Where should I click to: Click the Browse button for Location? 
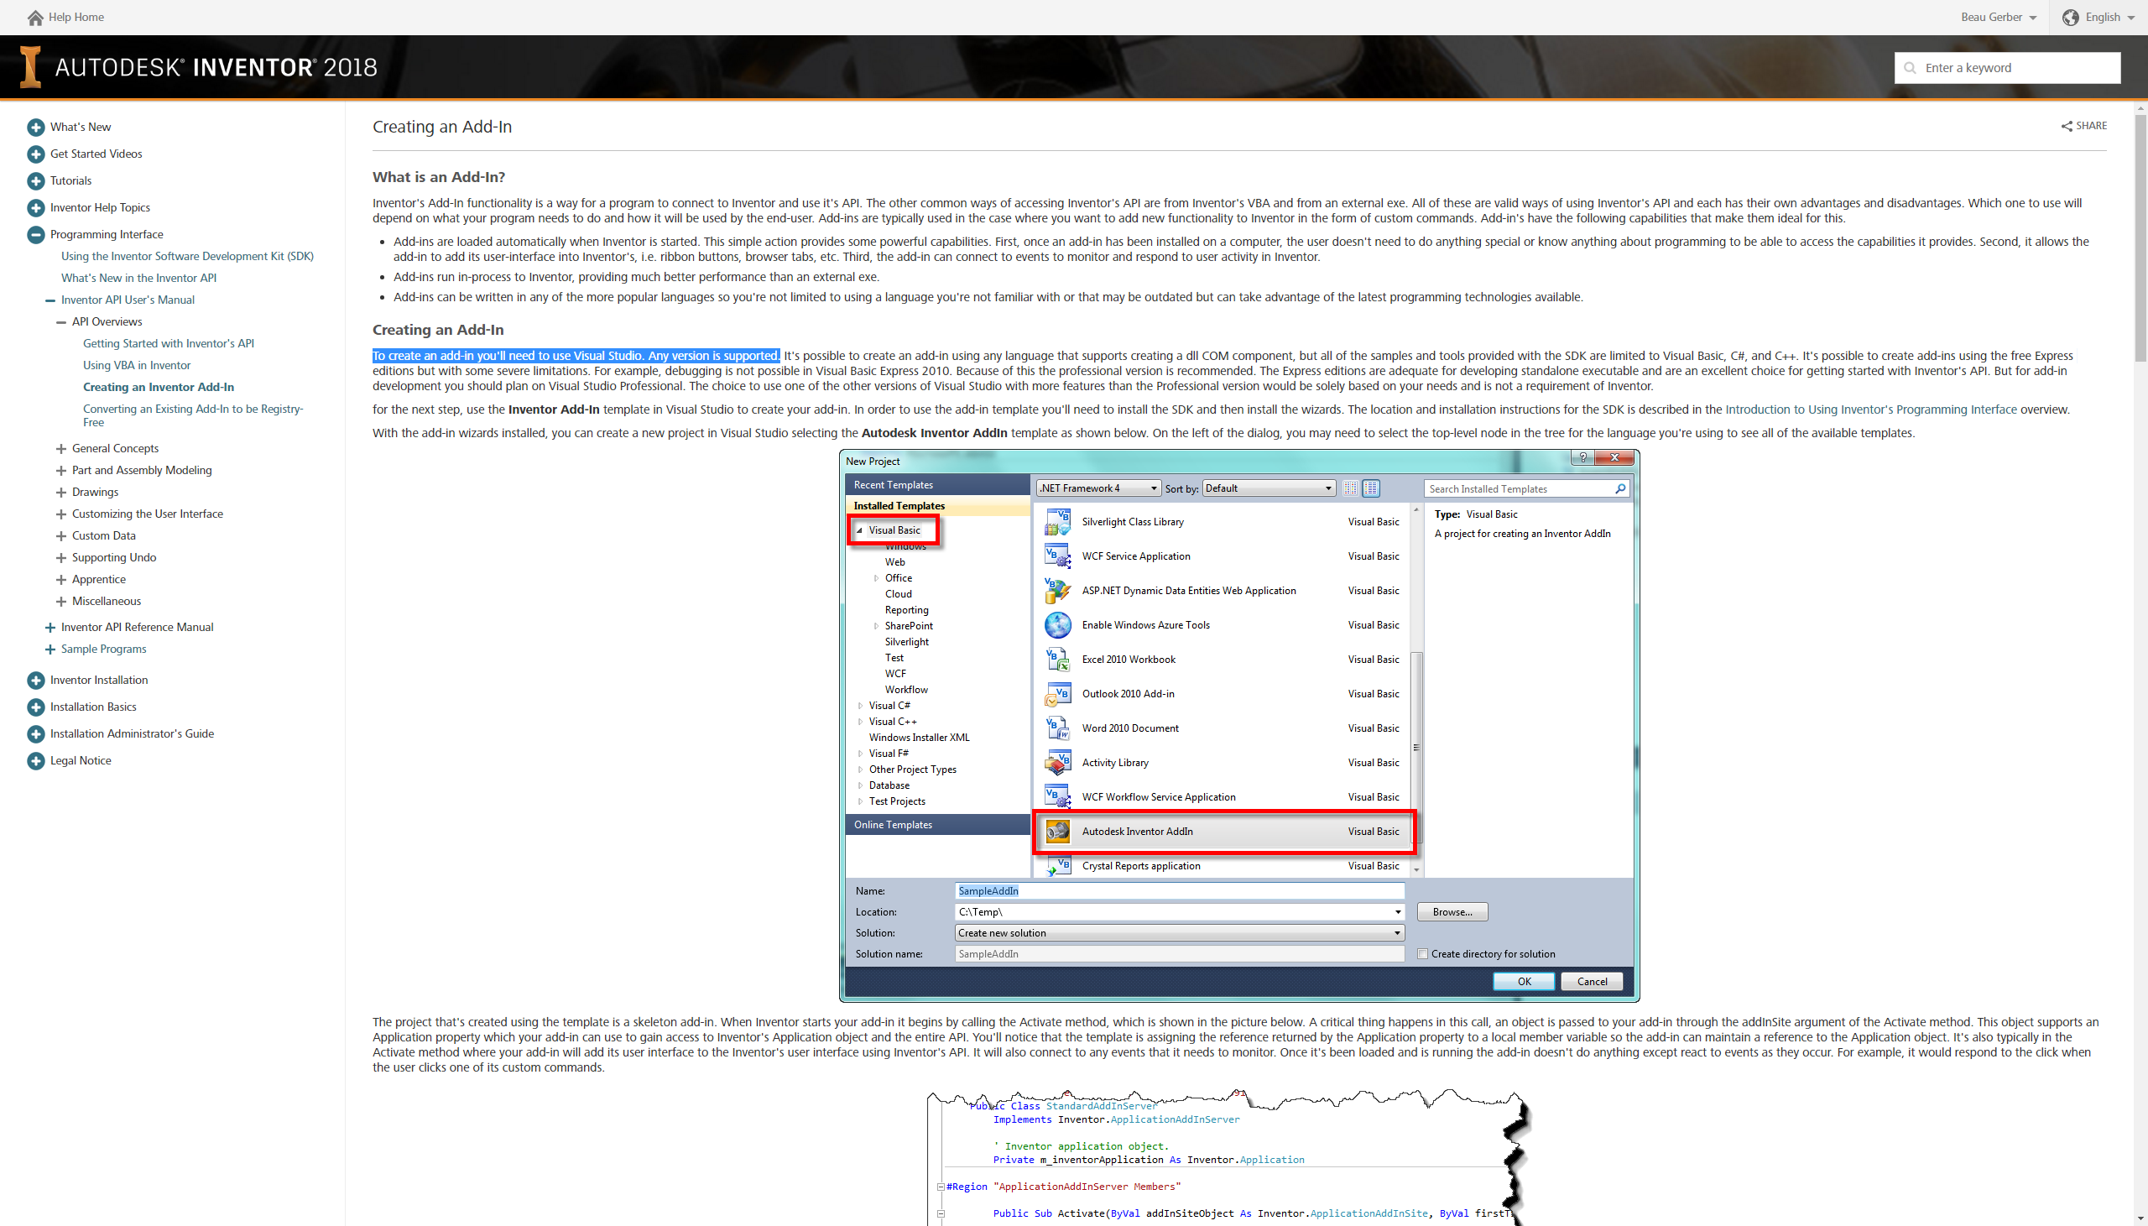tap(1451, 912)
